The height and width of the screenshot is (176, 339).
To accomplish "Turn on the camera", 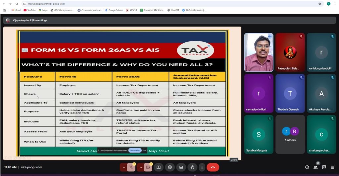I will [x=148, y=167].
